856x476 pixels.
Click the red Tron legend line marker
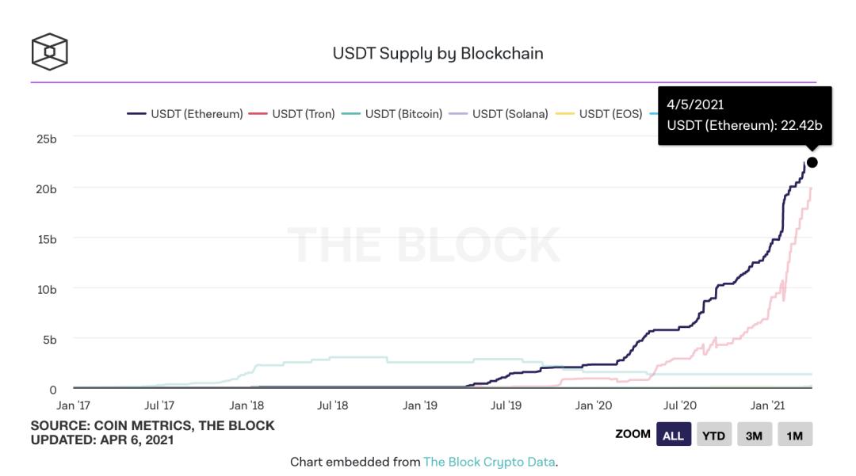click(258, 114)
